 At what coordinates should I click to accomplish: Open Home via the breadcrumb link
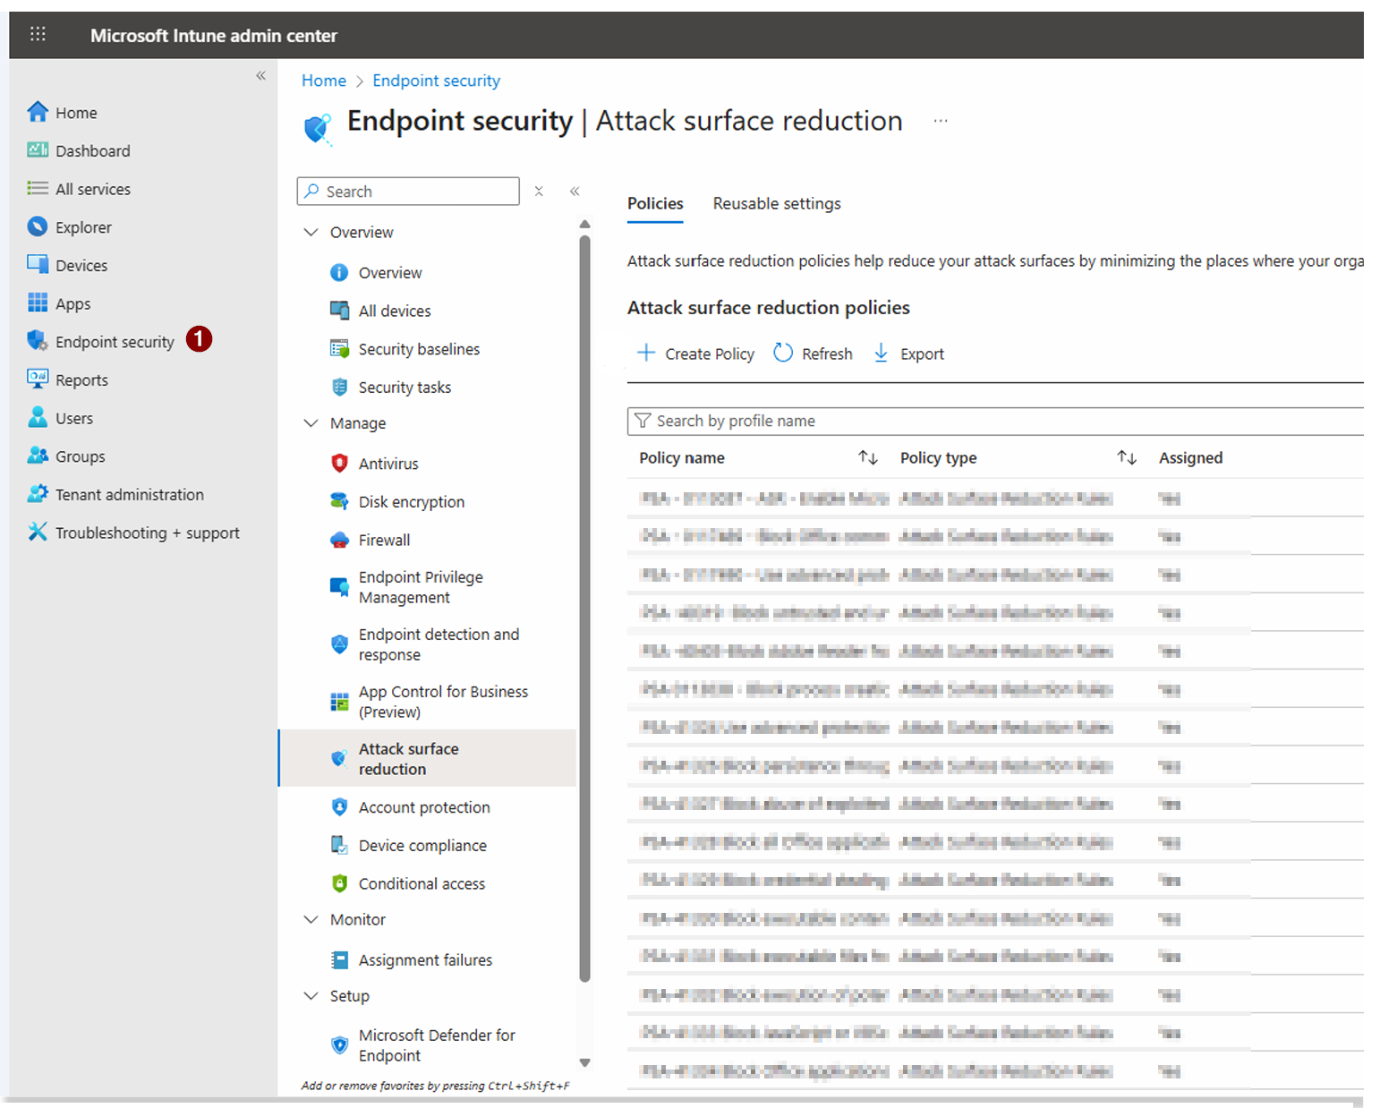point(324,81)
